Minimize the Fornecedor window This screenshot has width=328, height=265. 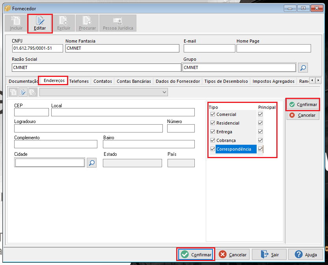coord(290,8)
